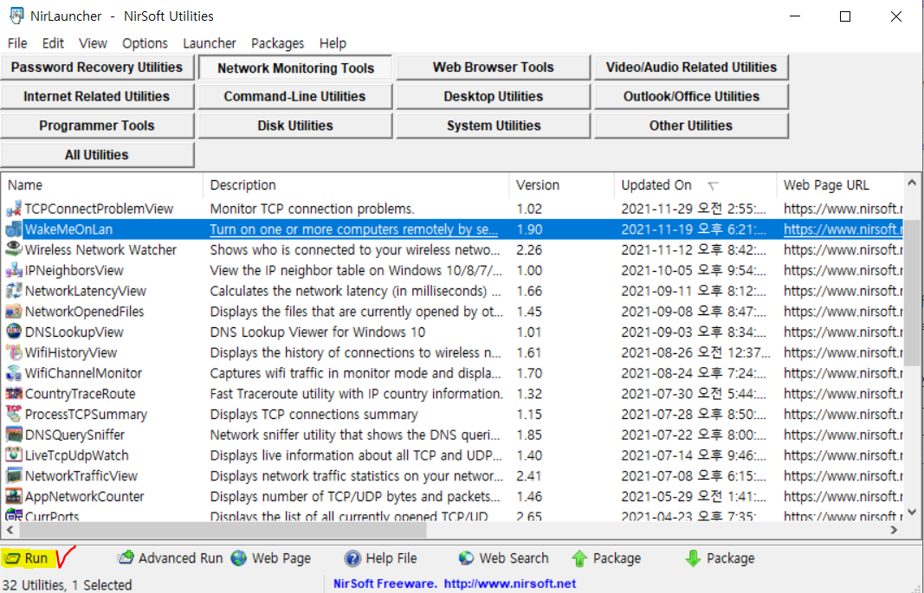Click the CountryTraceRoute icon
This screenshot has height=593, width=924.
coord(14,394)
